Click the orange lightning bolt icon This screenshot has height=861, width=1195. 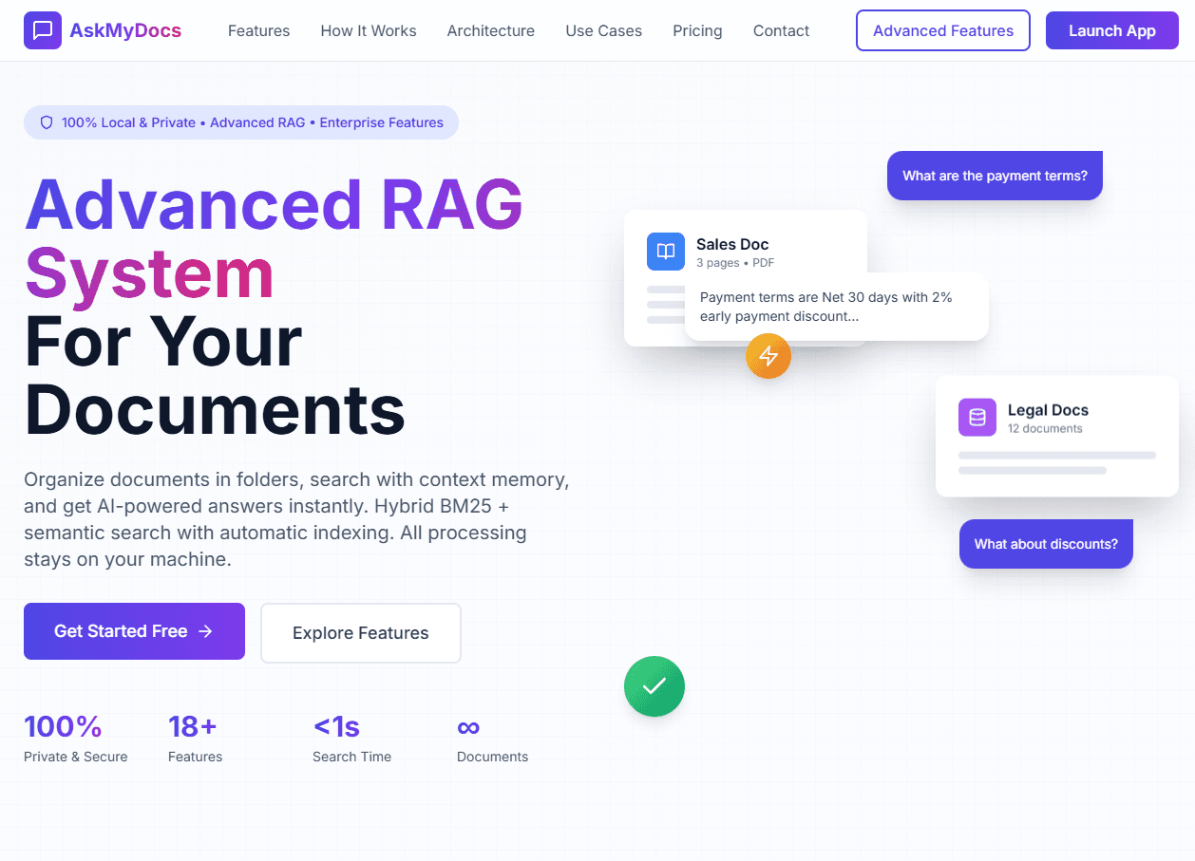point(768,356)
